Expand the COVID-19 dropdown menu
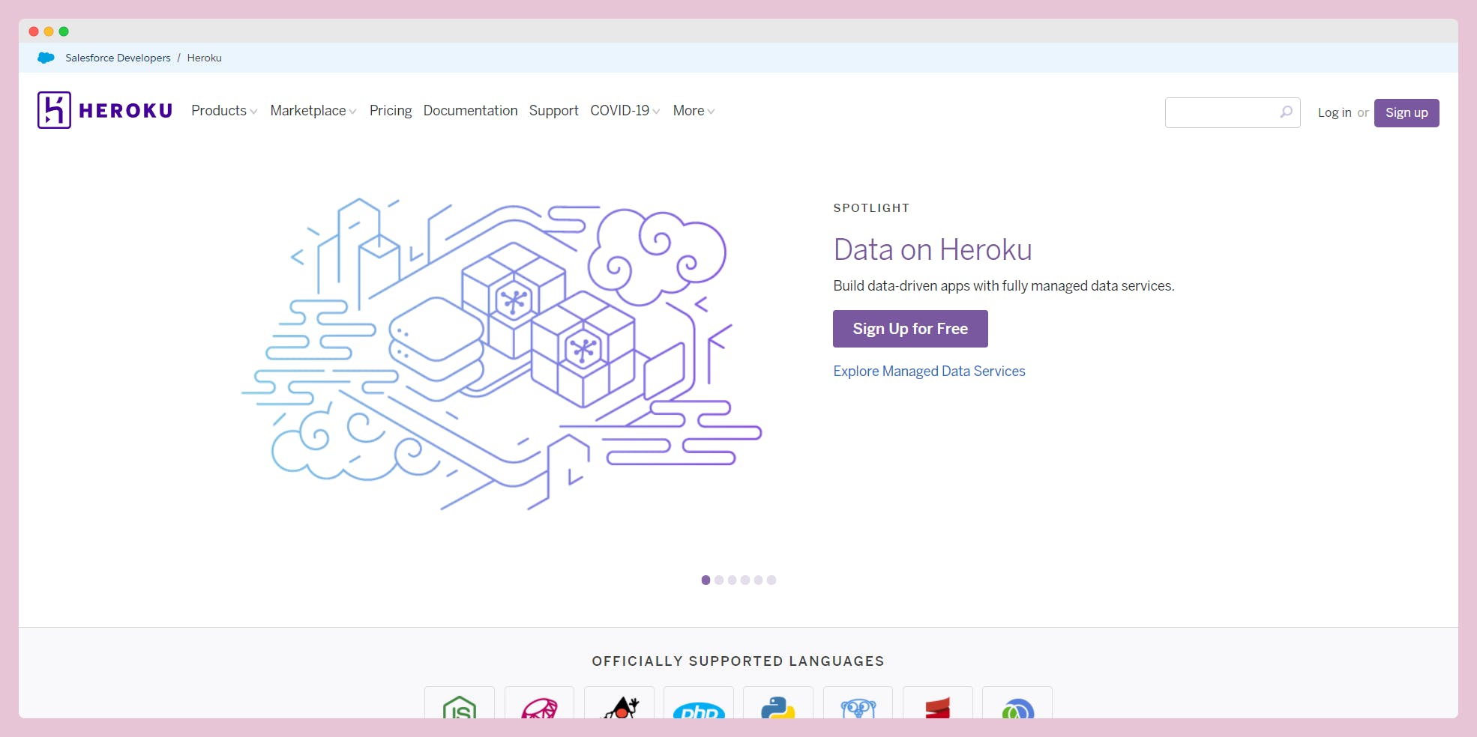 625,110
